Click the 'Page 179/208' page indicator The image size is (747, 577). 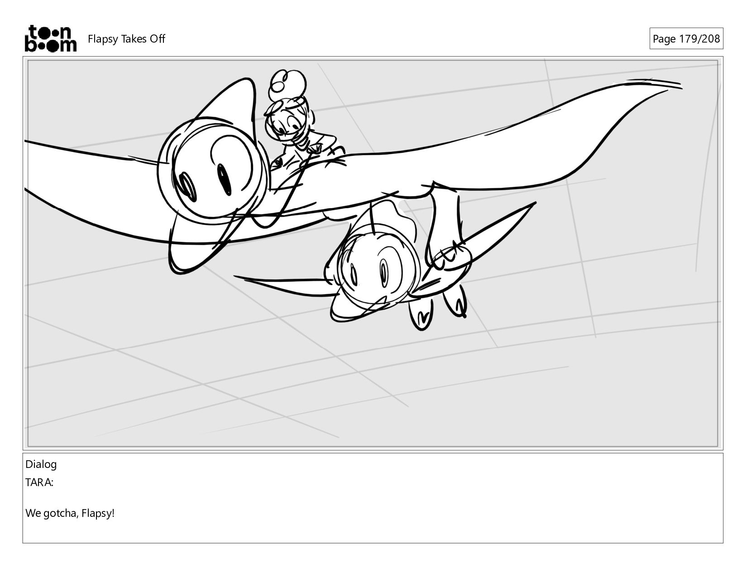coord(686,39)
